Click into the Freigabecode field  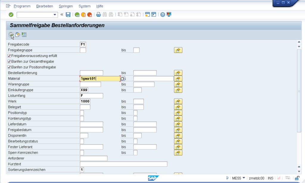(83, 44)
